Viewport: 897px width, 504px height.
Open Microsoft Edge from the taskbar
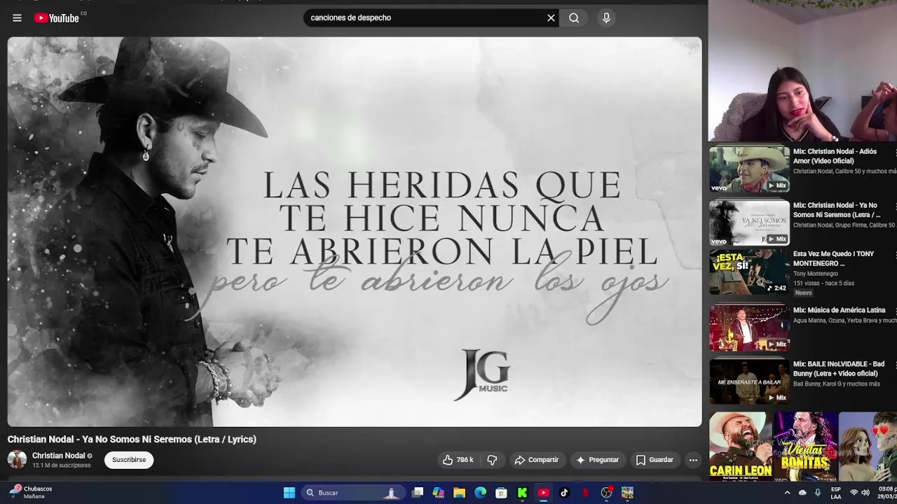480,493
